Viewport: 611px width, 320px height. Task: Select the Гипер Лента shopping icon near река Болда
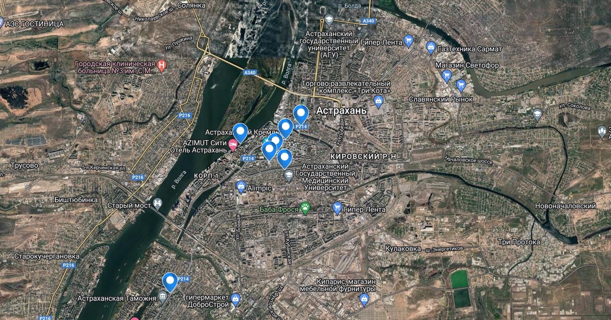tap(408, 41)
